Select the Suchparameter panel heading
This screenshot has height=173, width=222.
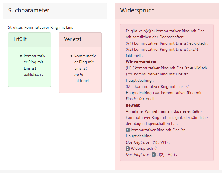click(29, 11)
